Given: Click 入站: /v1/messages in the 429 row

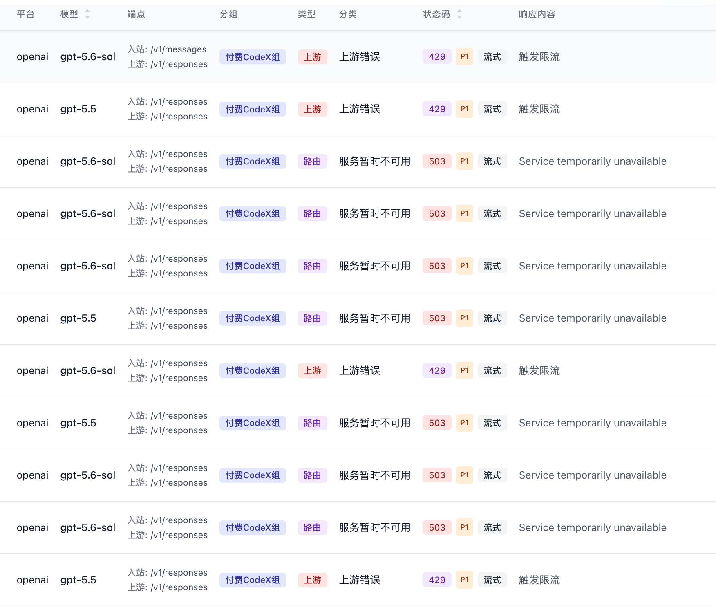Looking at the screenshot, I should (167, 49).
